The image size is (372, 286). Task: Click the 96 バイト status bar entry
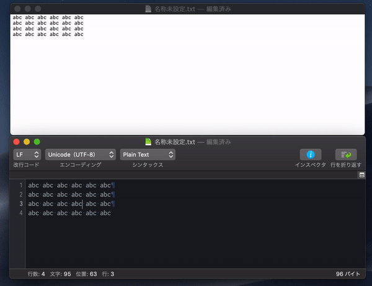[x=348, y=274]
